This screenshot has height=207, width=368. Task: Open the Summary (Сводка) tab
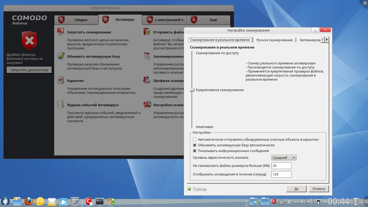pos(76,20)
